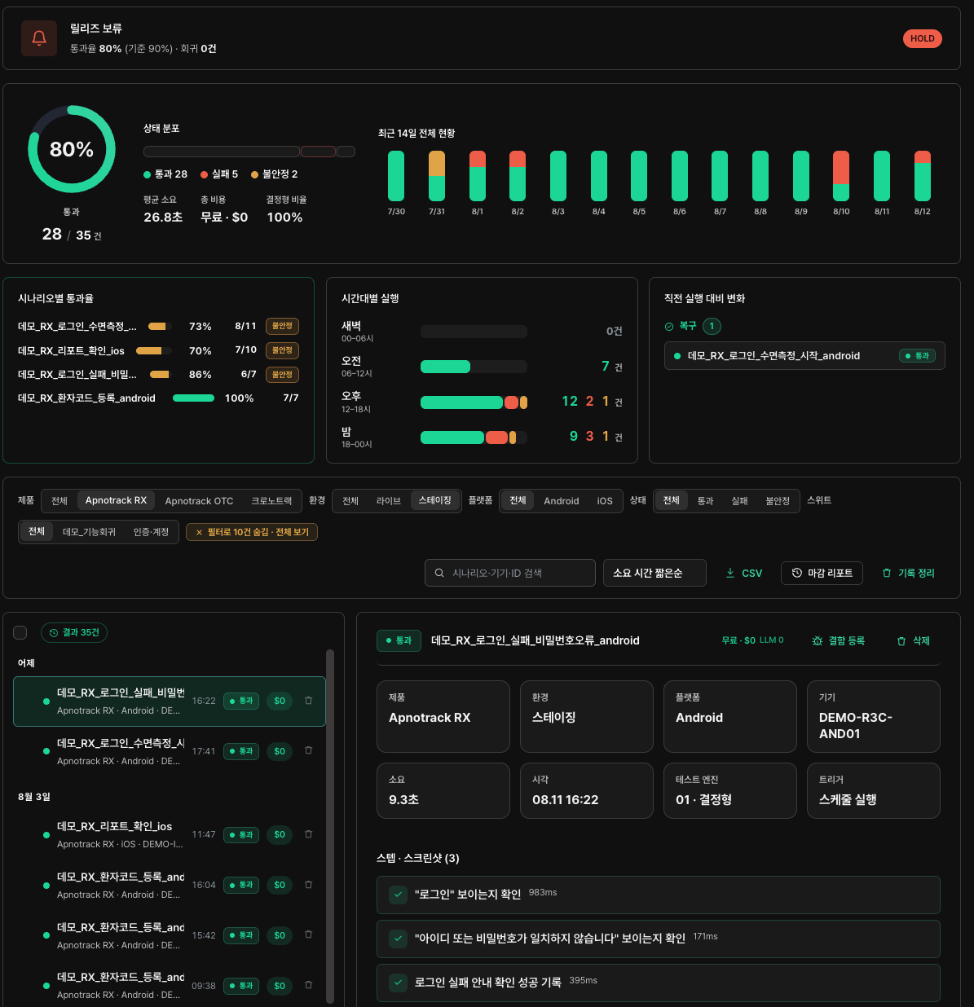Click the 시나리오·기기·ID 검색 search field
The image size is (974, 1007).
click(x=510, y=573)
